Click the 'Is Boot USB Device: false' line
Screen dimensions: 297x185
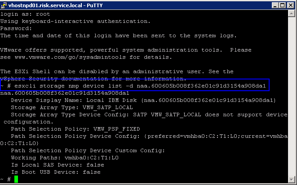point(56,172)
